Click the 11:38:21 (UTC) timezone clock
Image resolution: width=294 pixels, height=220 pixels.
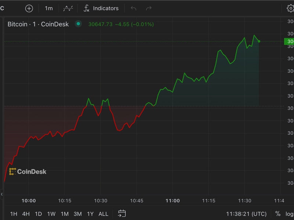click(246, 214)
